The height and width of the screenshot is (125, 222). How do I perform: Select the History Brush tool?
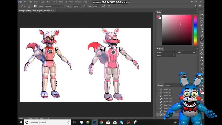click(x=202, y=46)
